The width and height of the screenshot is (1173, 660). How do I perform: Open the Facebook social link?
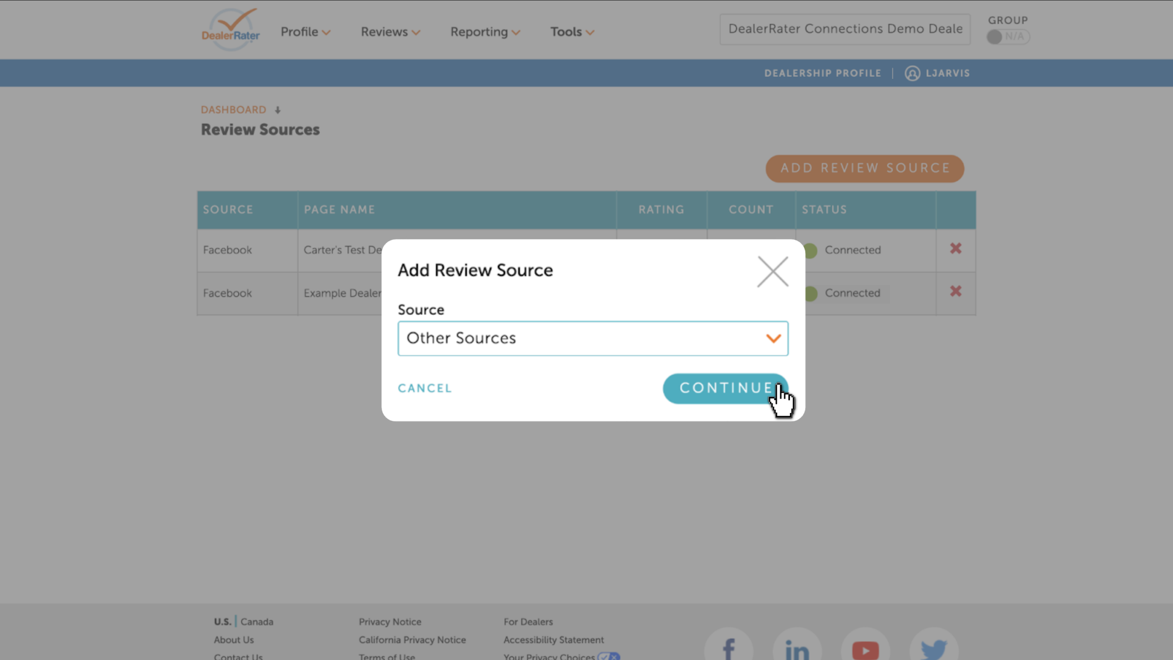tap(729, 648)
